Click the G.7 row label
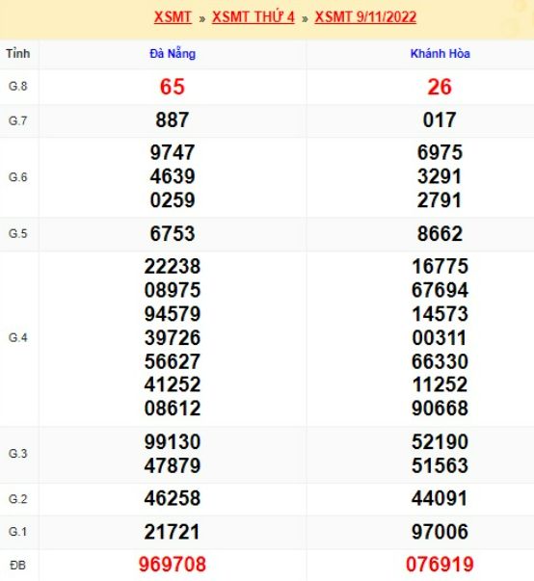534x581 pixels. [18, 120]
